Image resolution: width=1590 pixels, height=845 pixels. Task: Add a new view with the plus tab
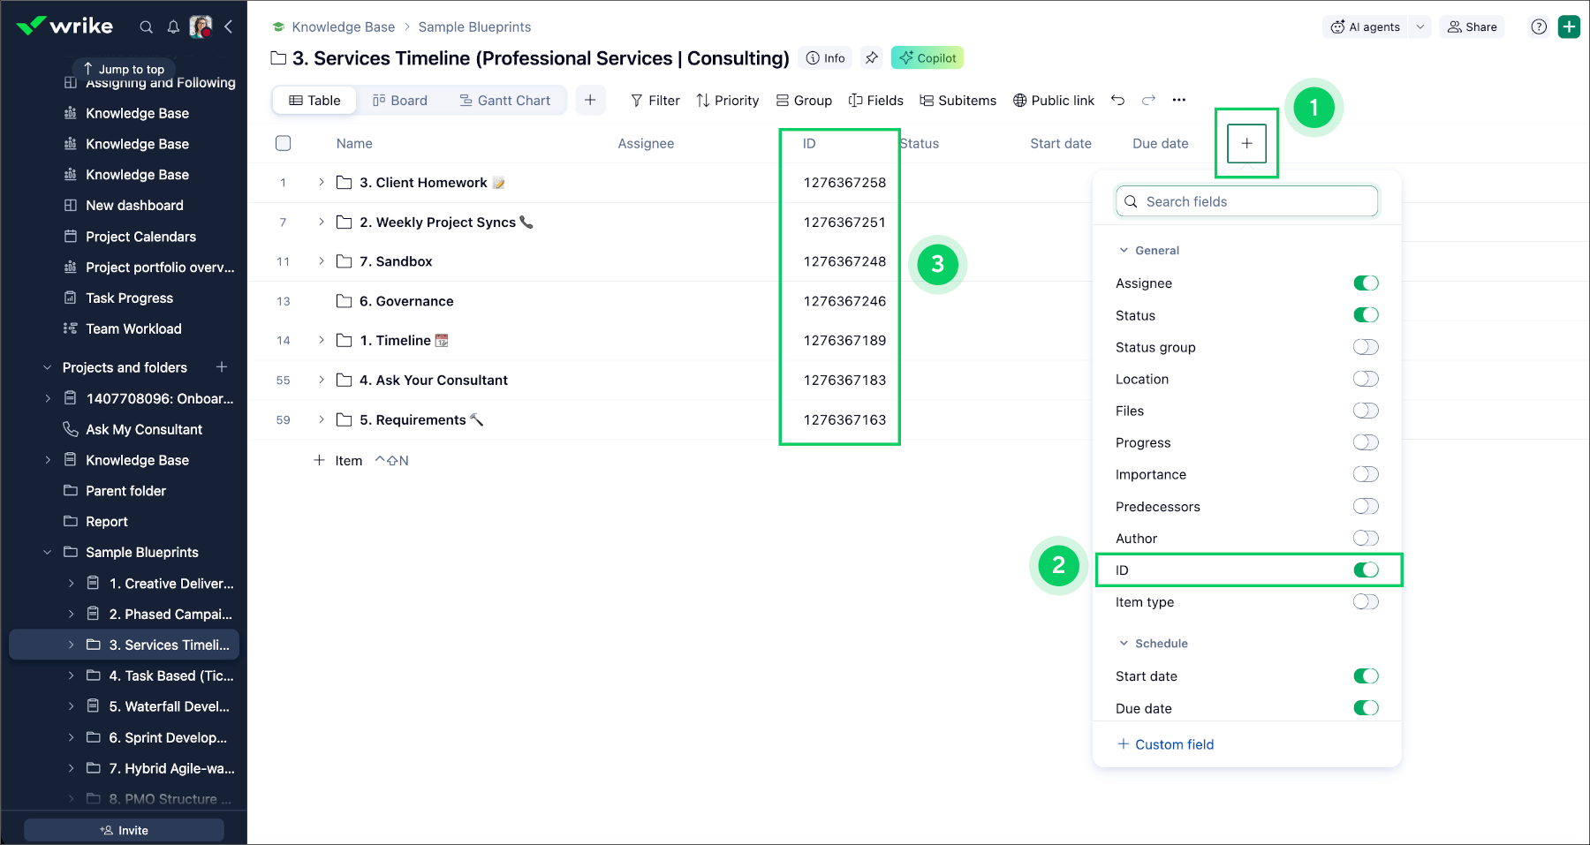(x=590, y=101)
